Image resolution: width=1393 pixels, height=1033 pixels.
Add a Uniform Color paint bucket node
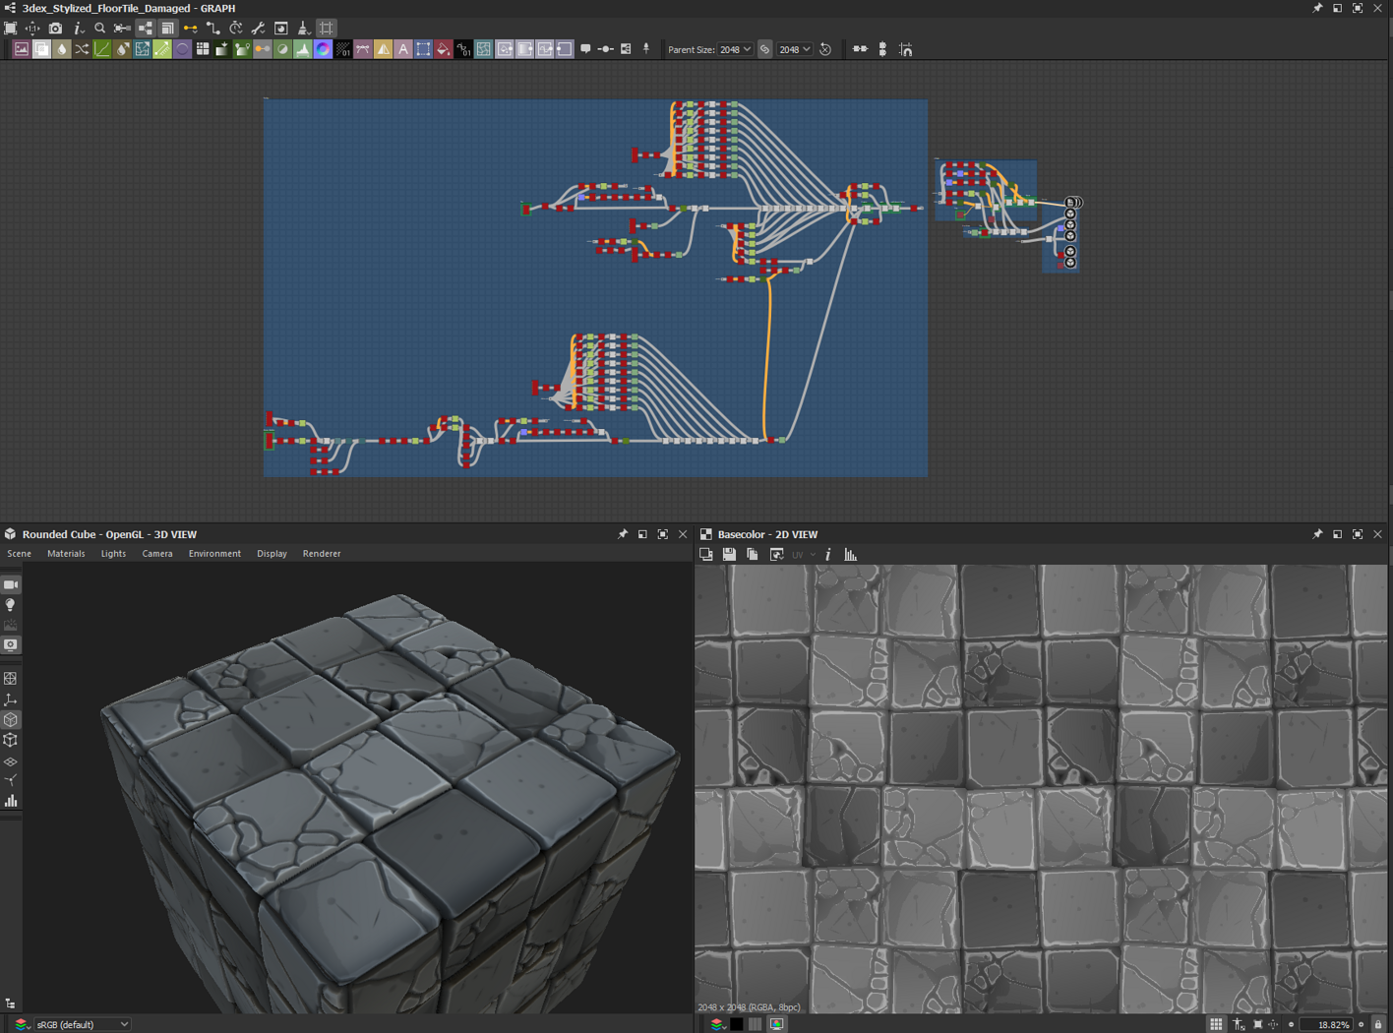point(444,49)
